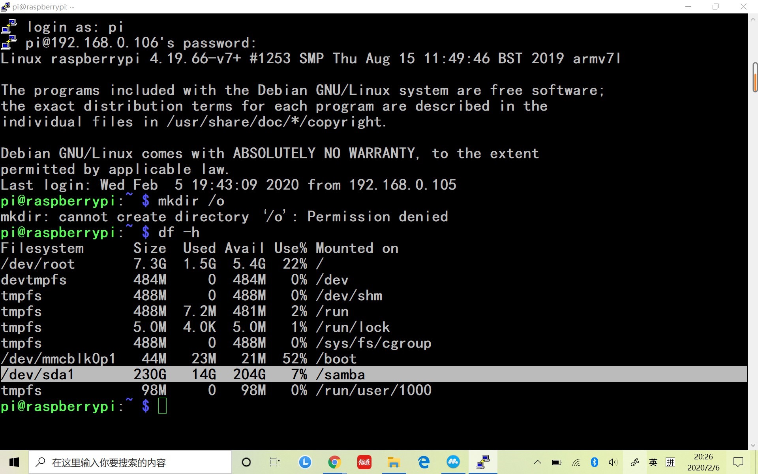The height and width of the screenshot is (474, 758).
Task: Open Task View in the taskbar
Action: (x=274, y=462)
